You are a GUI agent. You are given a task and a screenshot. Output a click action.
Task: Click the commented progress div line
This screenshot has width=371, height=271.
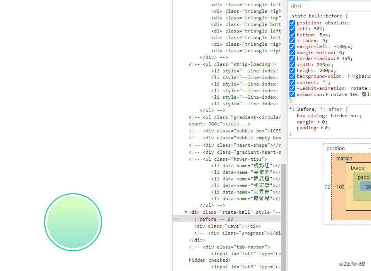237,233
